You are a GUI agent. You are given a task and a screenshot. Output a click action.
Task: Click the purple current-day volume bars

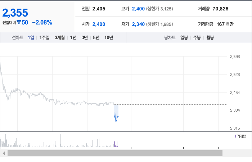[116, 143]
